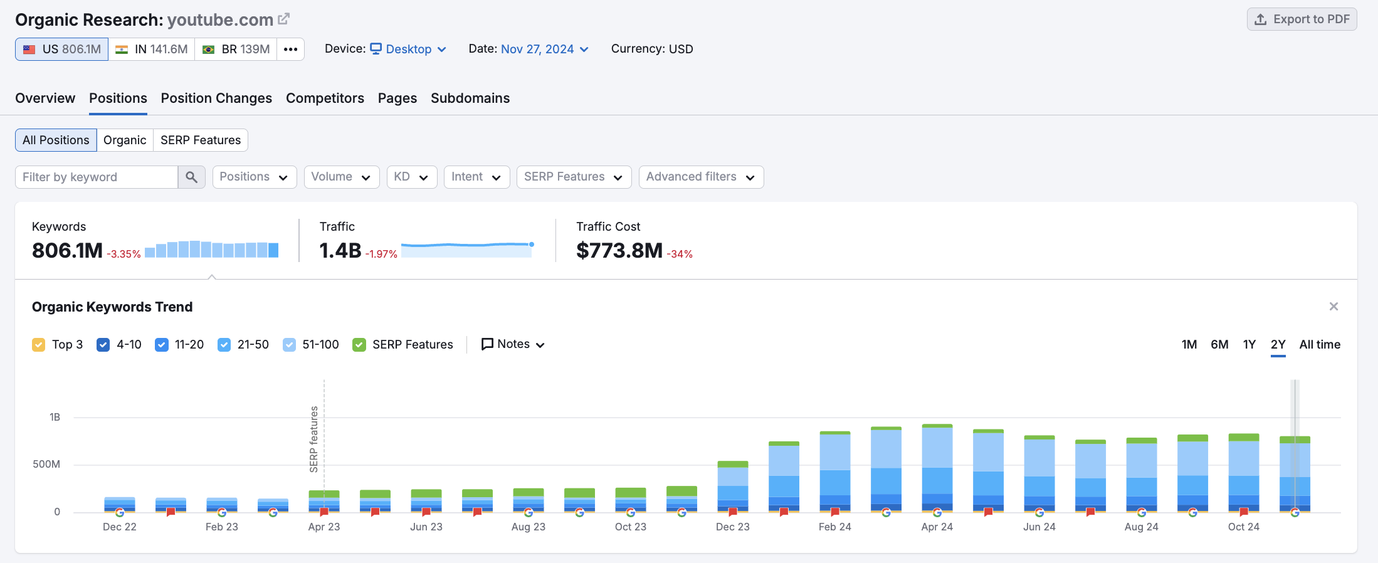Select the Organic toggle

pos(125,140)
